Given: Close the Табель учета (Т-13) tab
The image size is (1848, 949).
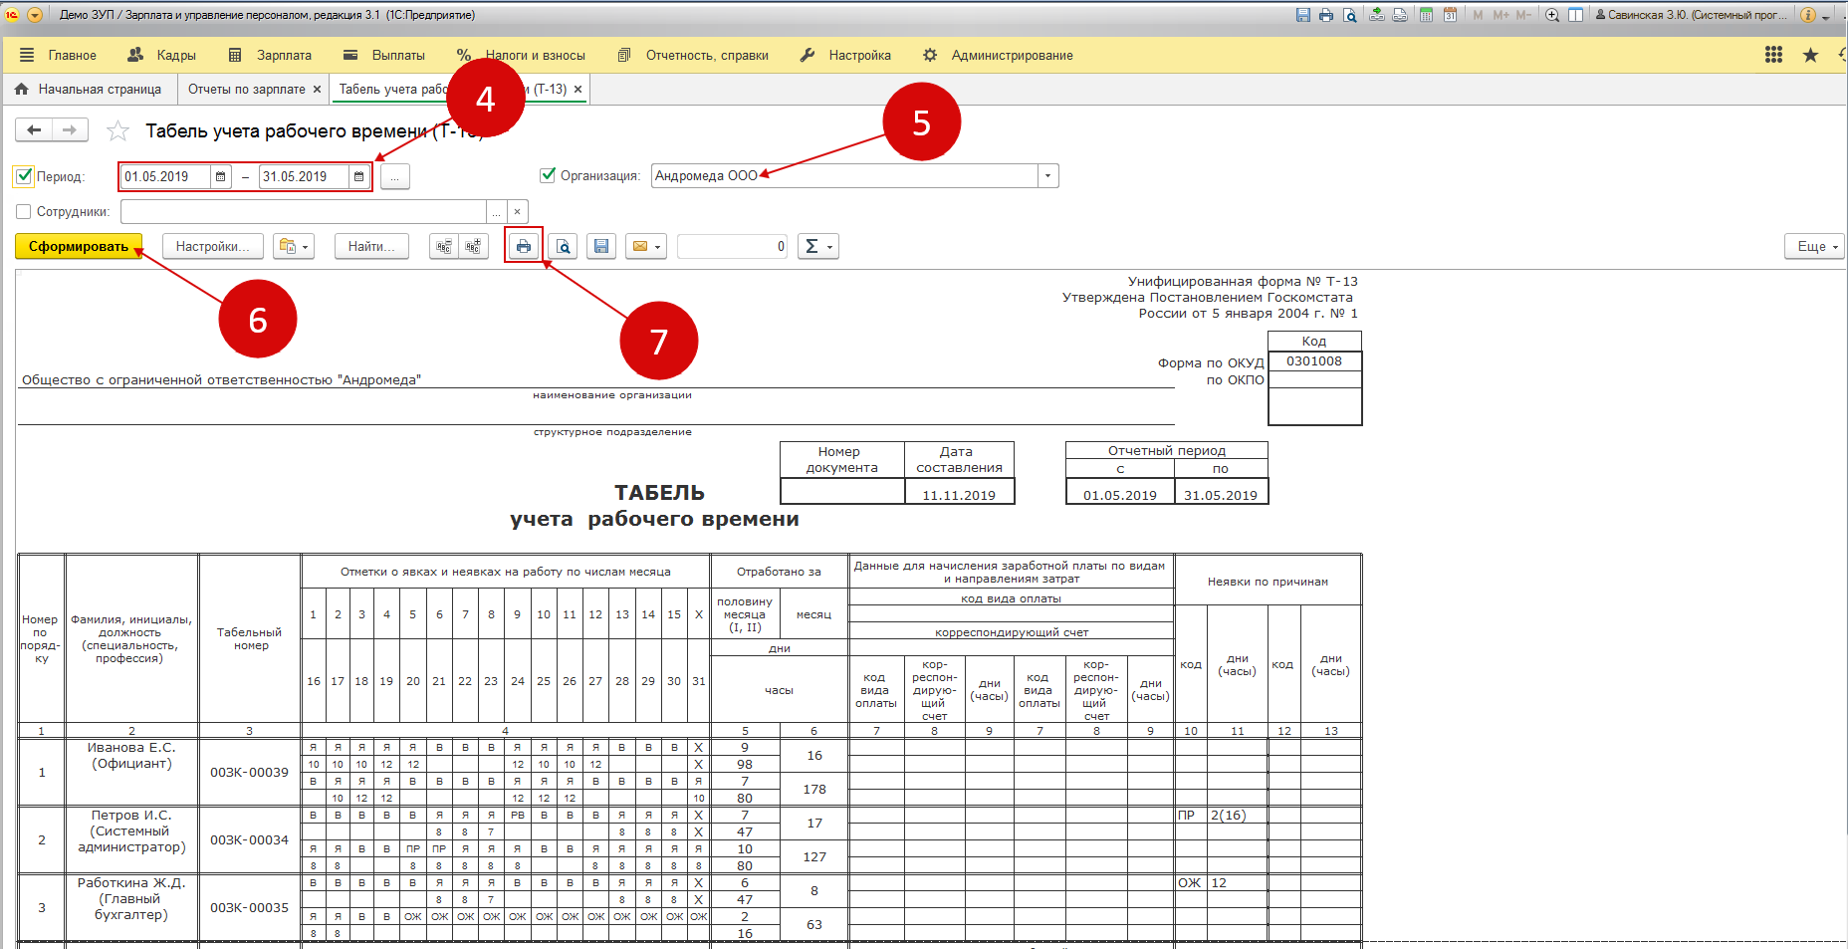Looking at the screenshot, I should [x=577, y=89].
